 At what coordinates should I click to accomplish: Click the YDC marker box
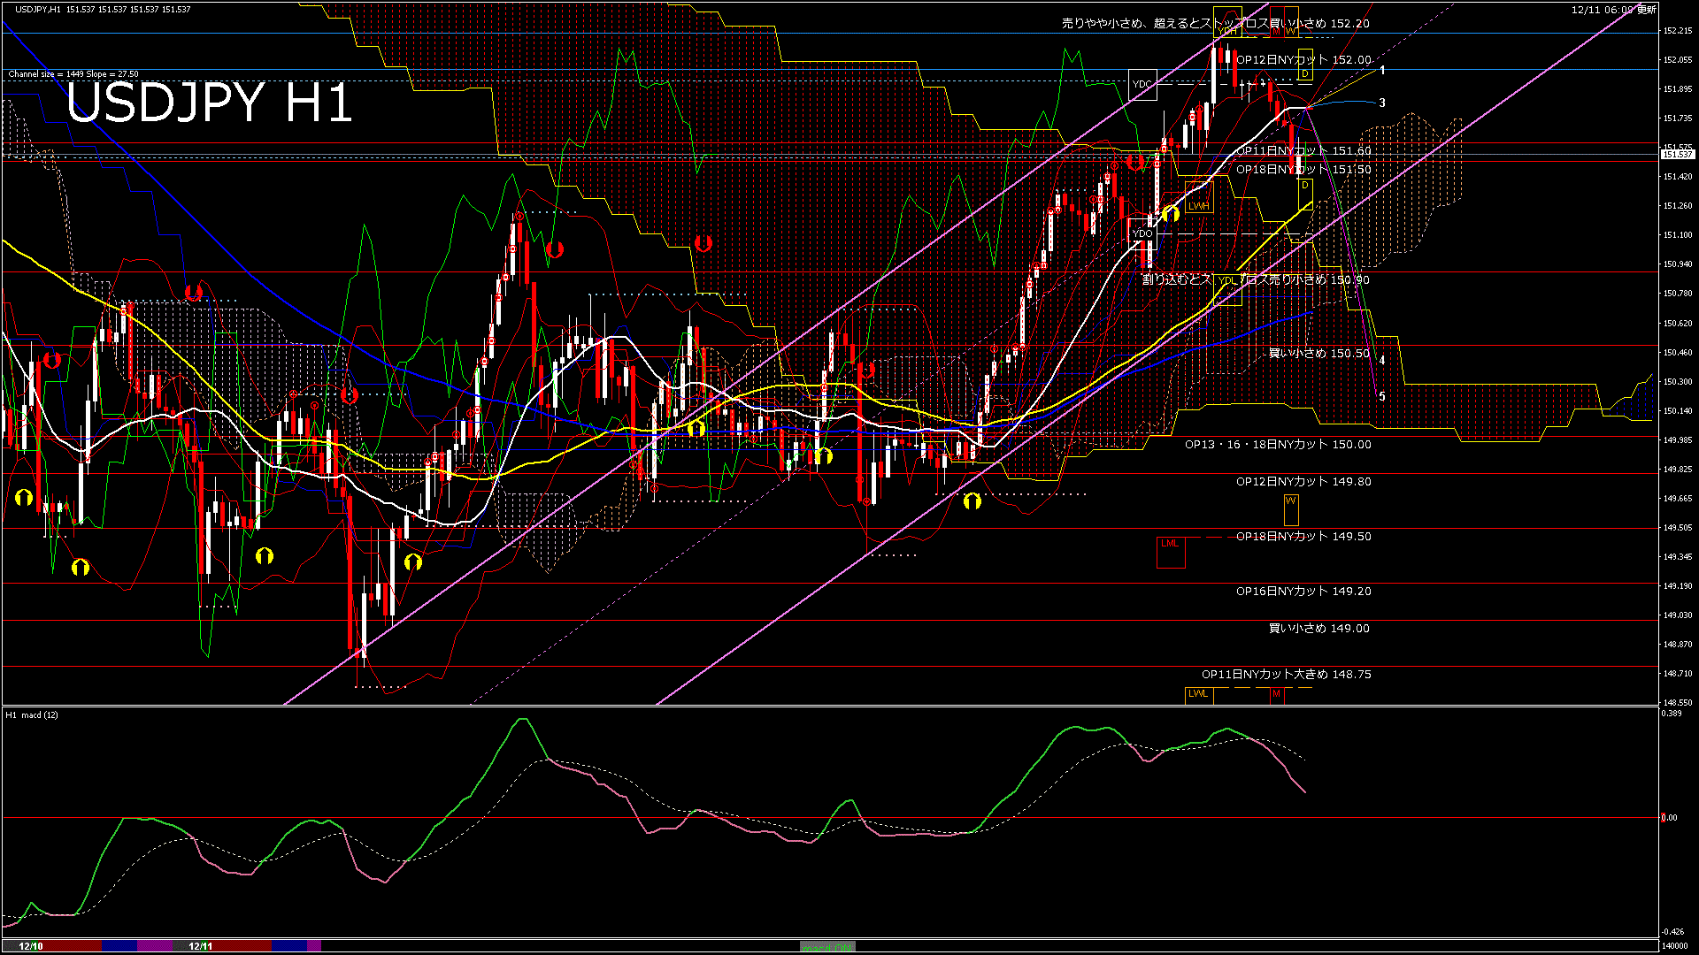coord(1142,84)
